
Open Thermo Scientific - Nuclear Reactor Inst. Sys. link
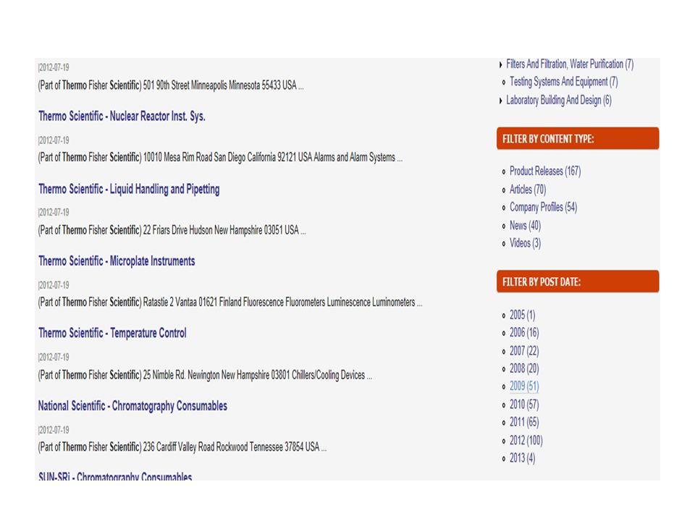coord(122,116)
